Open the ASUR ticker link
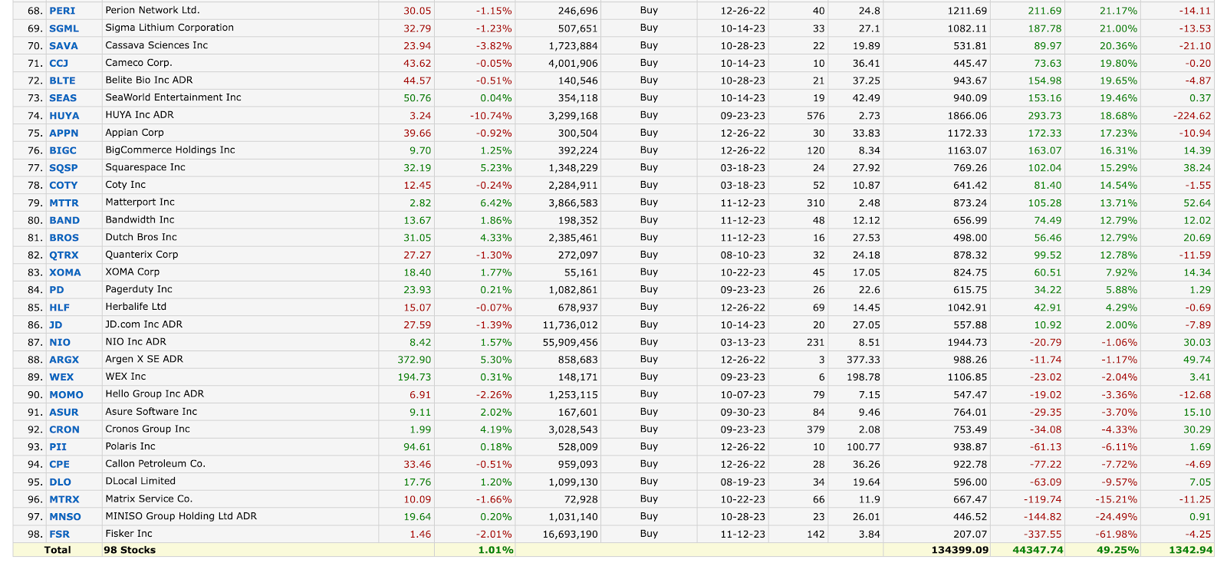Viewport: 1227px width, 566px height. tap(64, 413)
